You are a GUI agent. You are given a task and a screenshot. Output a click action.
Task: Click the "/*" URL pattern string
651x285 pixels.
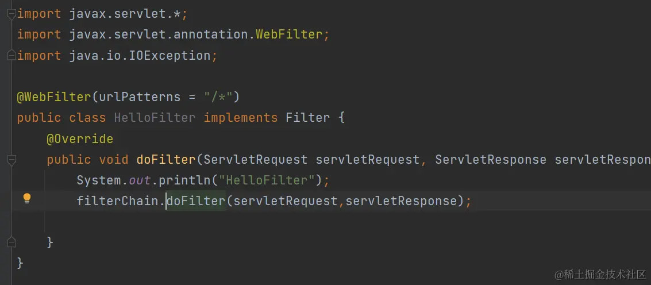pos(218,97)
